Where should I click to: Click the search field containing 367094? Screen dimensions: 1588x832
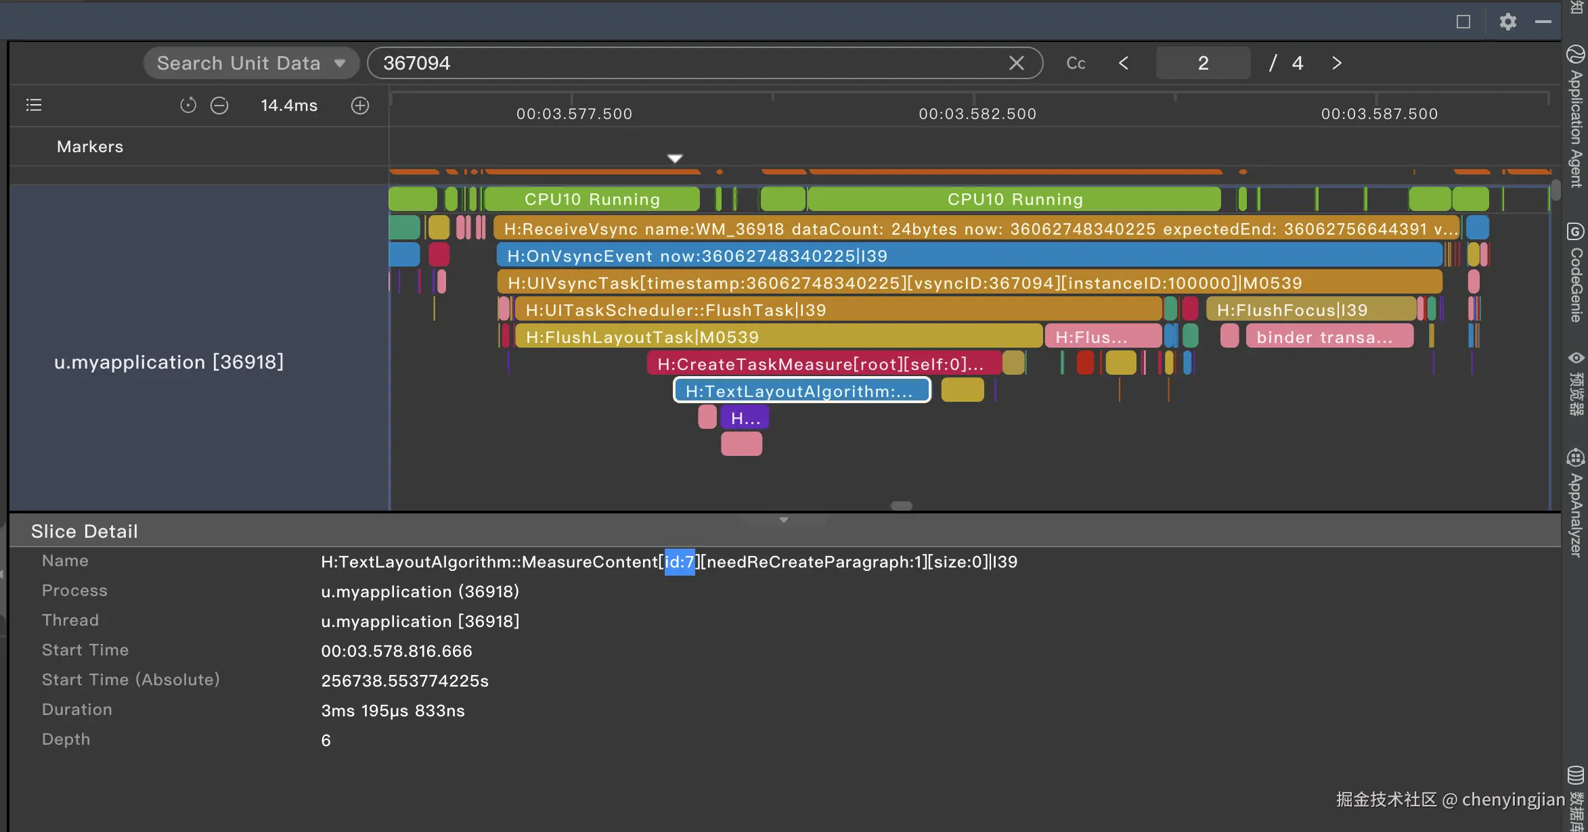click(x=677, y=63)
